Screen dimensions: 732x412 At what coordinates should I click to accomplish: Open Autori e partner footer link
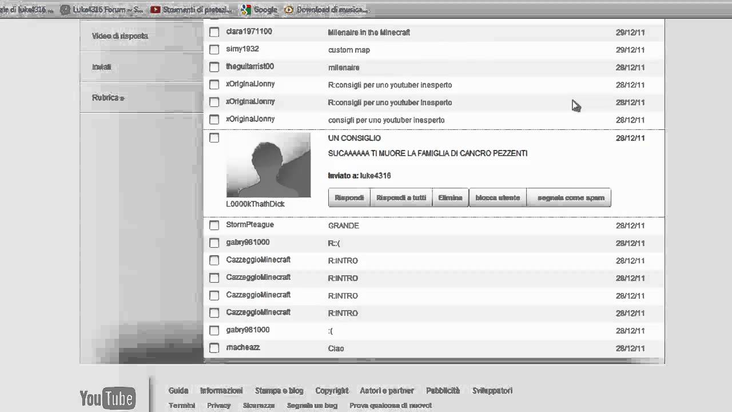tap(387, 391)
